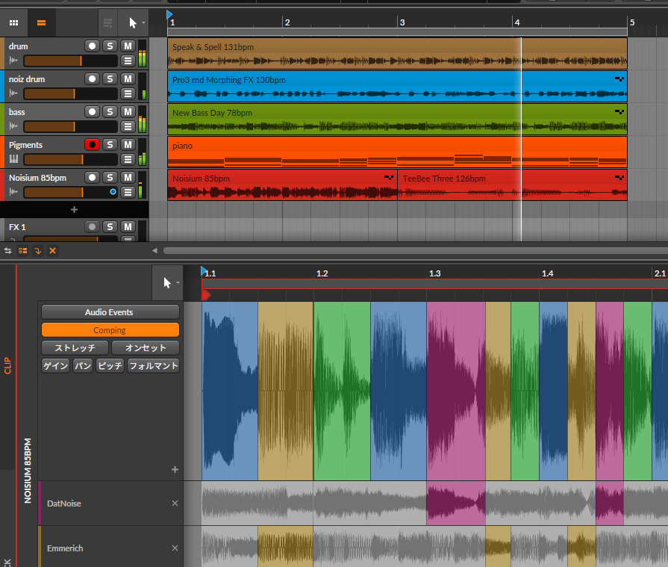Remove the DatNoise take lane
668x567 pixels.
(x=175, y=504)
